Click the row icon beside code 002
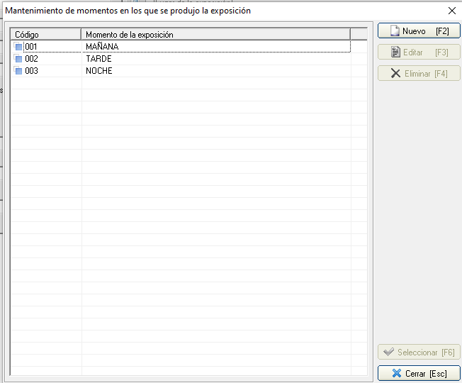Viewport: 462px width, 383px height. (18, 58)
